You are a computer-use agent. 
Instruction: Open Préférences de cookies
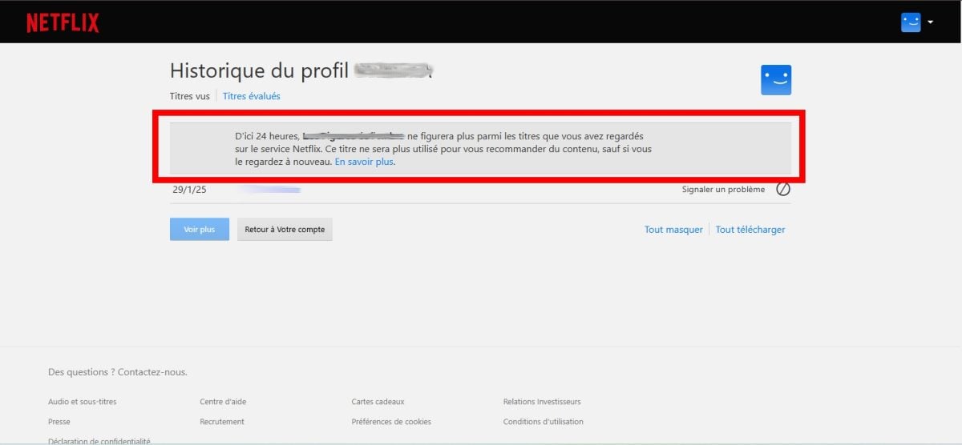[391, 422]
